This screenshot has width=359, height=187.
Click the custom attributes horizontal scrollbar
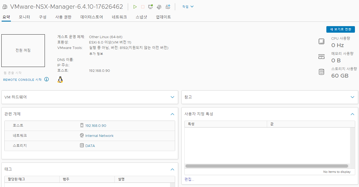(267, 166)
